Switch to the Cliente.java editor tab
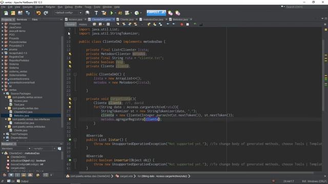Image resolution: width=328 pixels, height=184 pixels. (x=127, y=19)
